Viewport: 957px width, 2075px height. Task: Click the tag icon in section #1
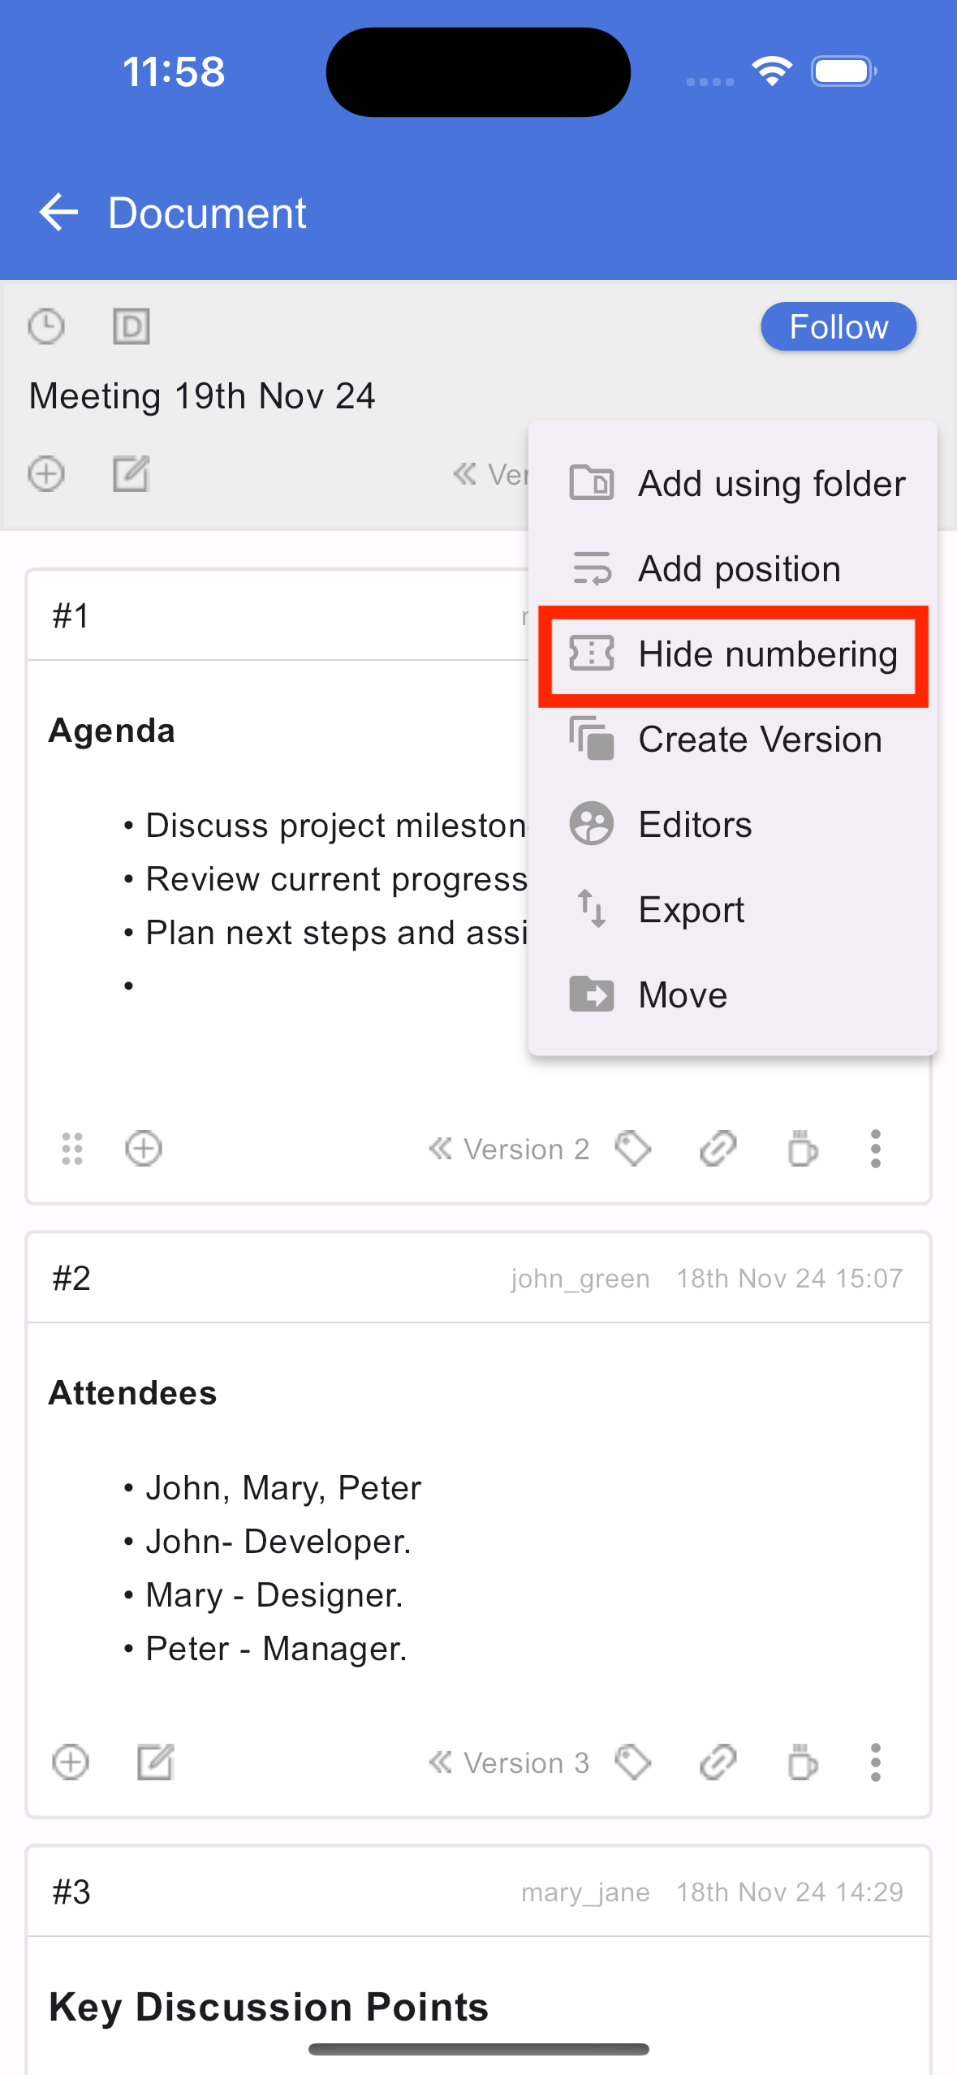(x=633, y=1149)
